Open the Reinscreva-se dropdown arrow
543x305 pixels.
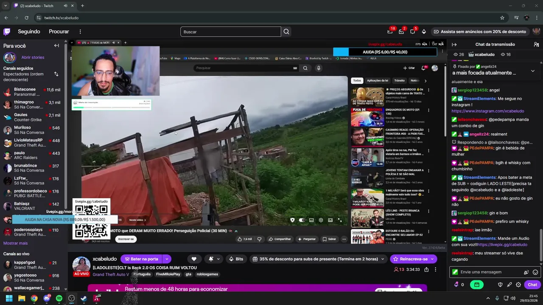(433, 259)
